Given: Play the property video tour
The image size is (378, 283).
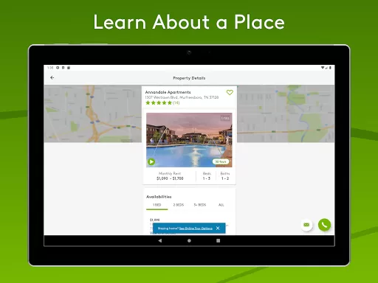Looking at the screenshot, I should 151,161.
